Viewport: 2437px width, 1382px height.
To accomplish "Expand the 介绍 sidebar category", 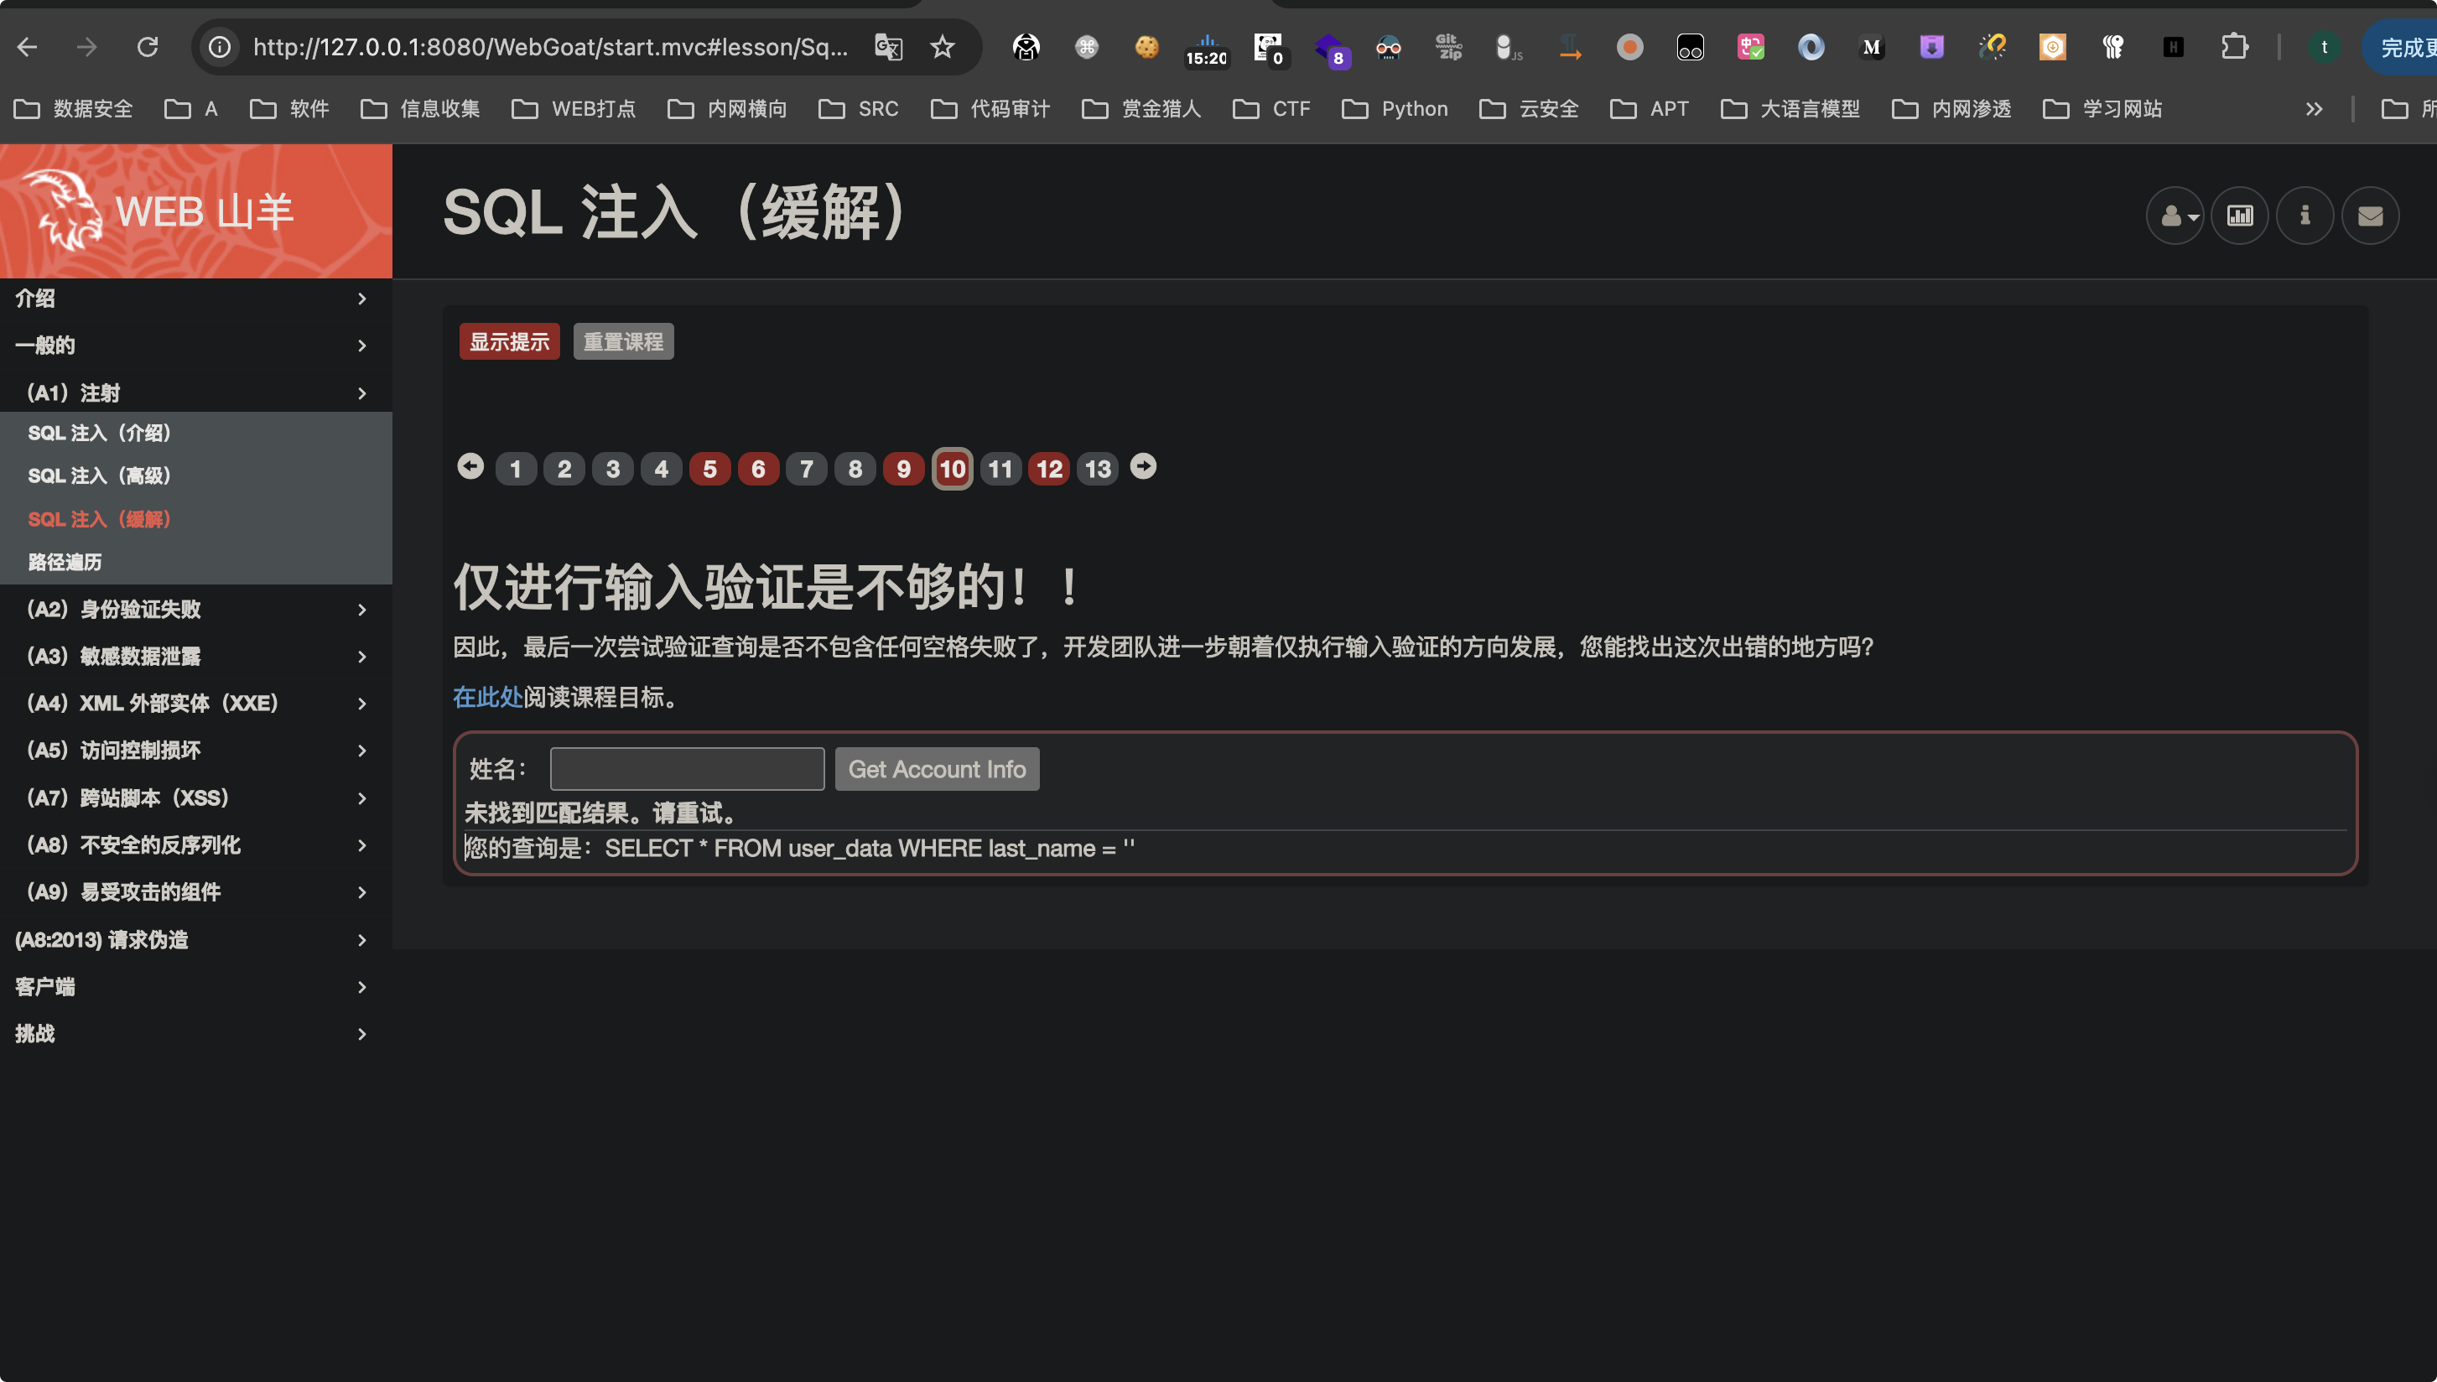I will [195, 298].
